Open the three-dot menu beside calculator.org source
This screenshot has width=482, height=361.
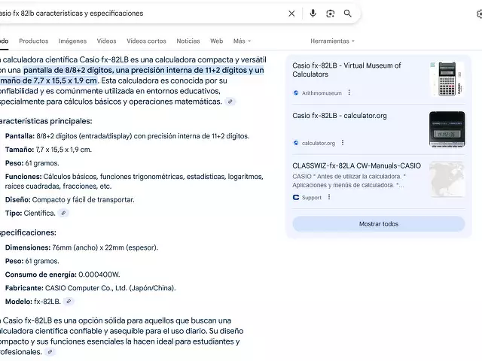tap(343, 143)
